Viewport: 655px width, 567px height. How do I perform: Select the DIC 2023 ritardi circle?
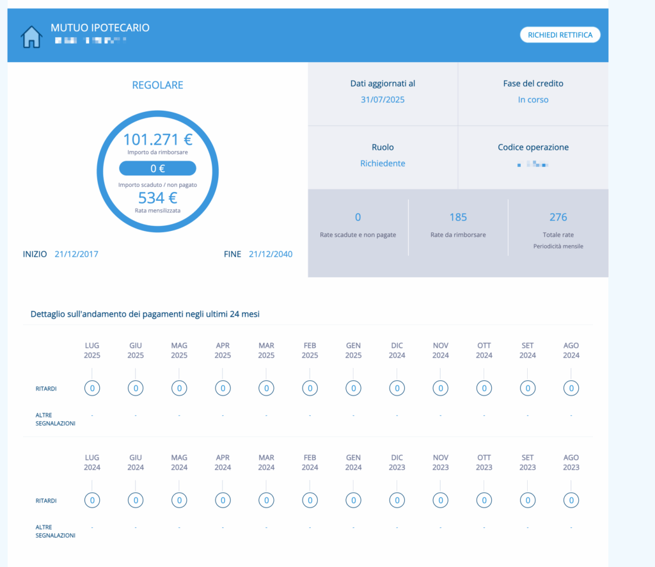click(x=397, y=500)
